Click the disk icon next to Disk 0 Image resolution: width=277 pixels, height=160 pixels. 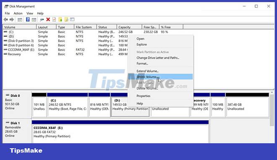pyautogui.click(x=8, y=95)
